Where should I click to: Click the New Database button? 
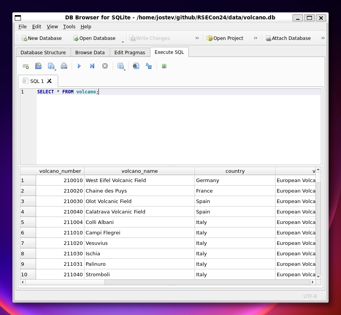(x=41, y=38)
